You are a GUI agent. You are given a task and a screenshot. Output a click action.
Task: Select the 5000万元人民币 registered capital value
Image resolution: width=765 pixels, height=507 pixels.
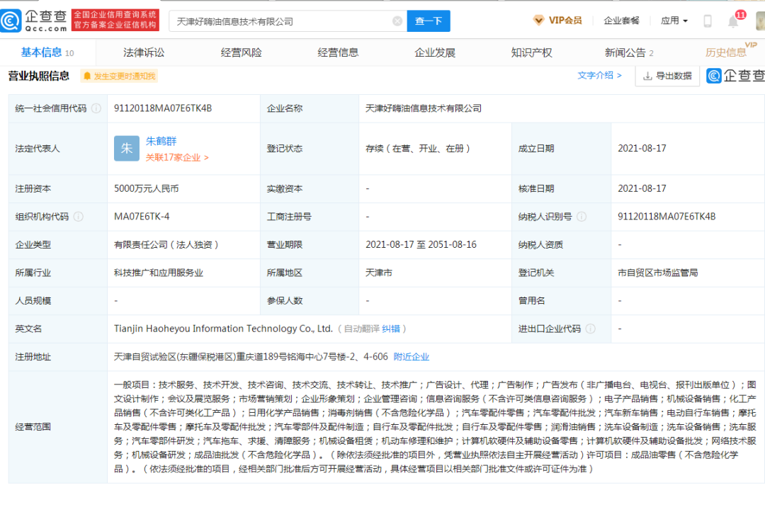147,188
